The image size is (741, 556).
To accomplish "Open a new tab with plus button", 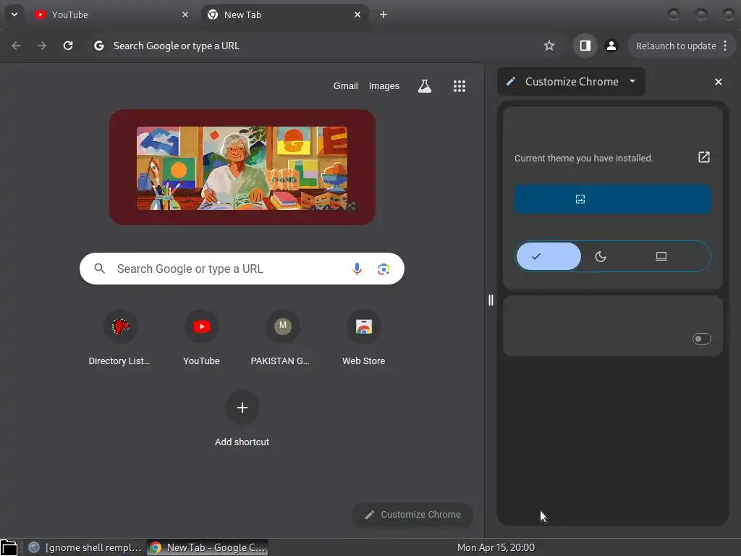I will pos(384,14).
